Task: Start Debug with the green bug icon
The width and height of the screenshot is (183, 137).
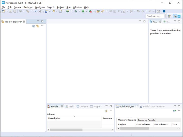Action: point(76,11)
